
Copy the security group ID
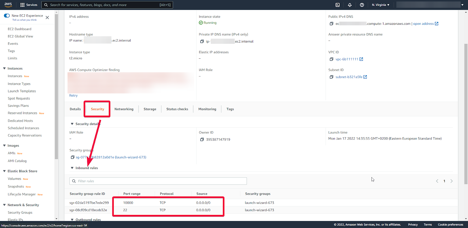click(x=73, y=157)
